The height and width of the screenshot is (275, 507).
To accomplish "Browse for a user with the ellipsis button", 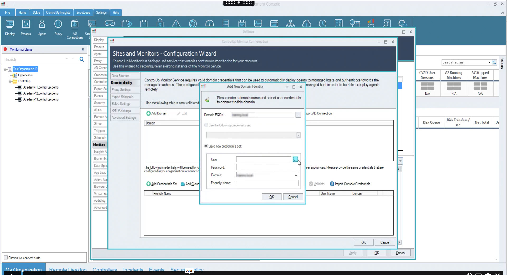I will 295,159.
